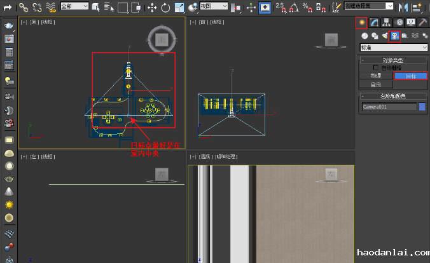Switch to the Motion command panel tab
430x263 pixels.
[399, 22]
